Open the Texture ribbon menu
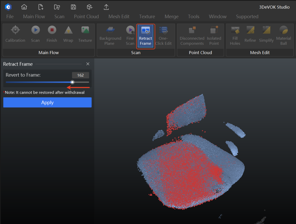The image size is (296, 224). (x=147, y=16)
